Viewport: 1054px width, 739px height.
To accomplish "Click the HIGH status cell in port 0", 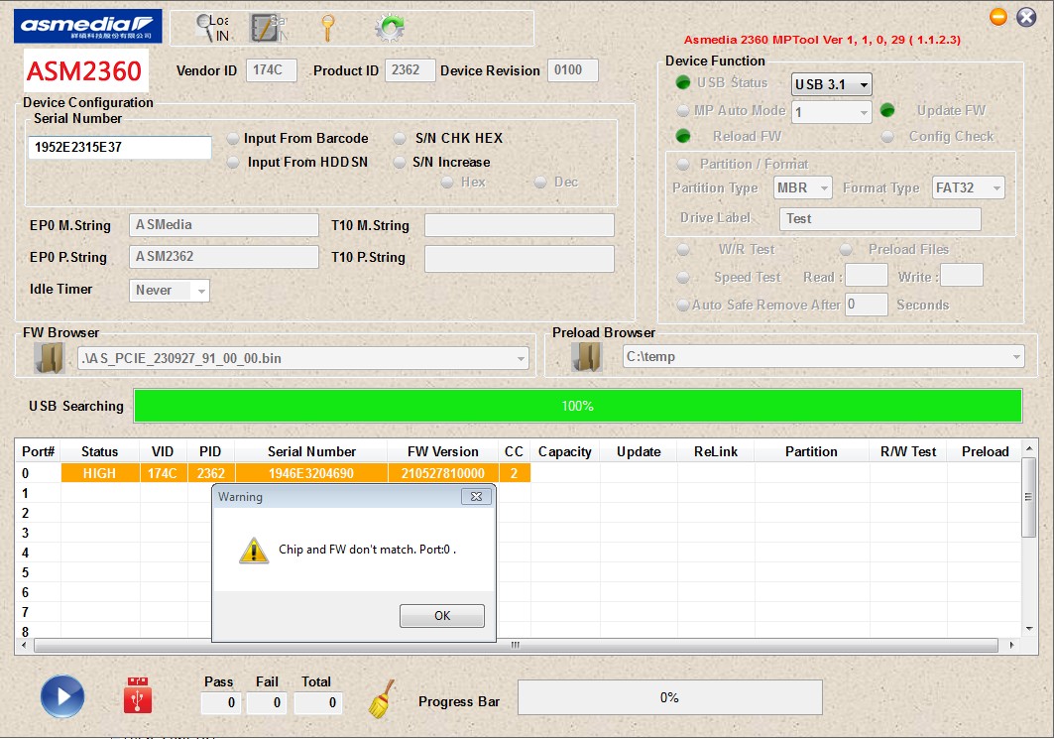I will point(99,473).
